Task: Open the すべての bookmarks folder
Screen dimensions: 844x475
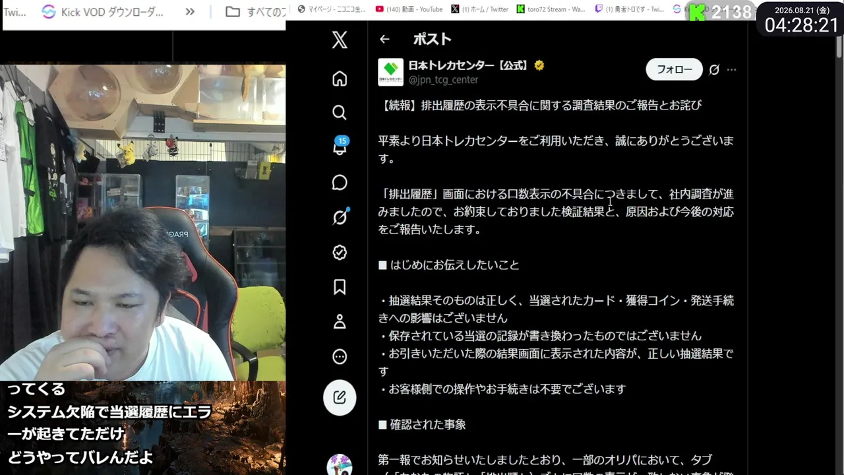Action: click(254, 12)
